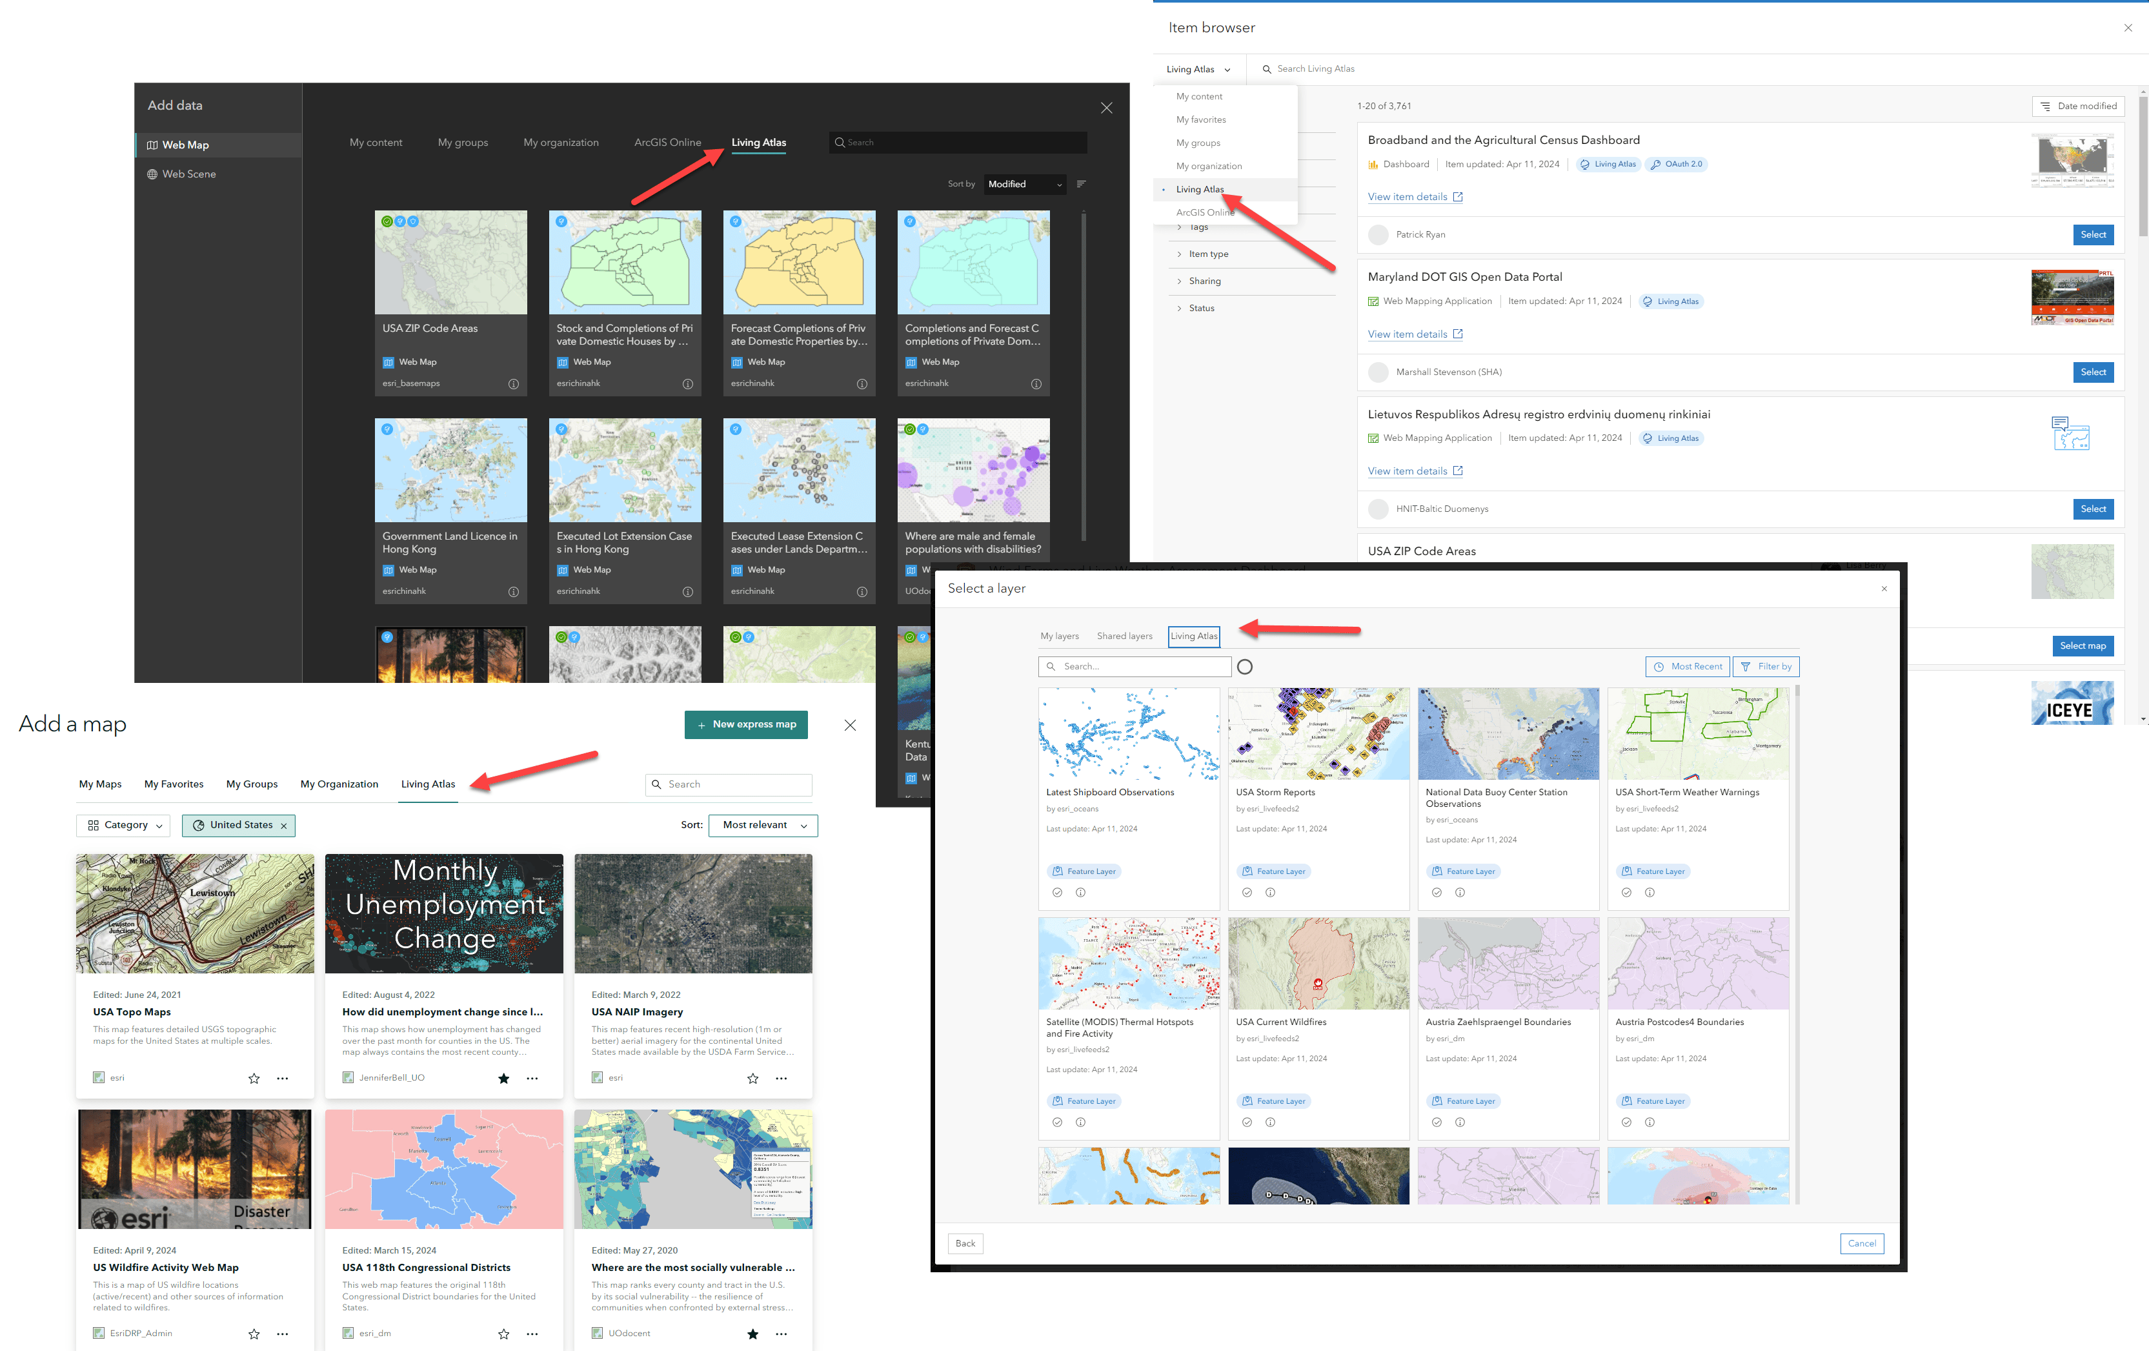This screenshot has width=2149, height=1351.
Task: Click Date modified sort button in Item browser
Action: pyautogui.click(x=2077, y=107)
